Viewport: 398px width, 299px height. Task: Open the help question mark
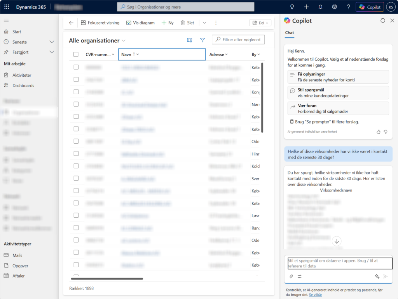pyautogui.click(x=349, y=7)
